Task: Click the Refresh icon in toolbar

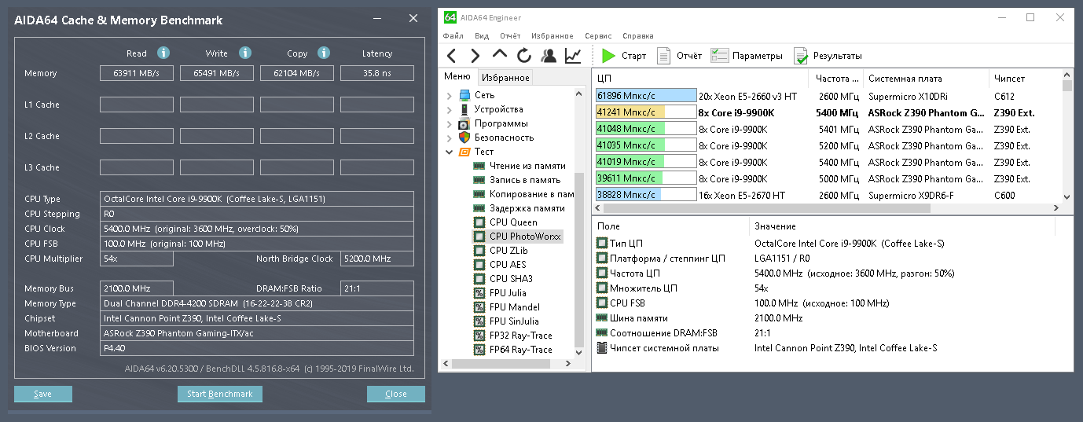Action: click(524, 56)
